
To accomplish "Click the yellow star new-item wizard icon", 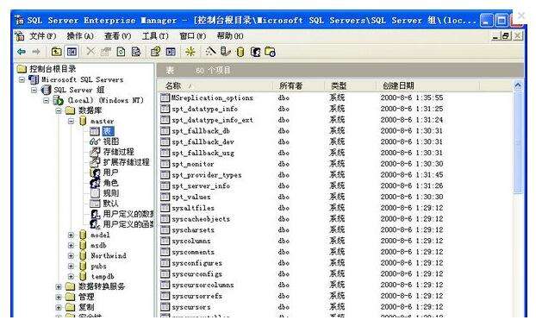I will click(x=190, y=52).
